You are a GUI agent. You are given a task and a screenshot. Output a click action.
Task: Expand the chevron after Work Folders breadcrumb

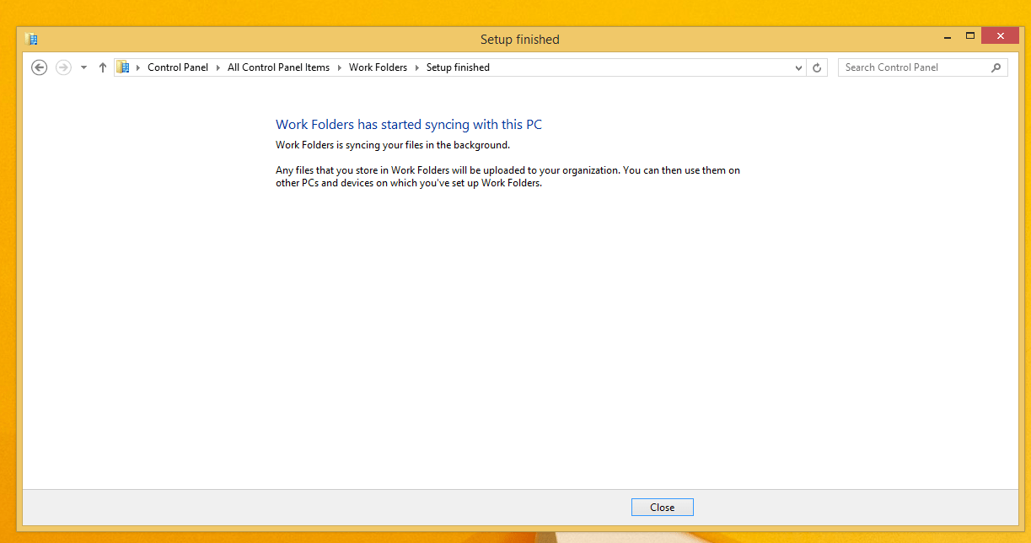[417, 67]
